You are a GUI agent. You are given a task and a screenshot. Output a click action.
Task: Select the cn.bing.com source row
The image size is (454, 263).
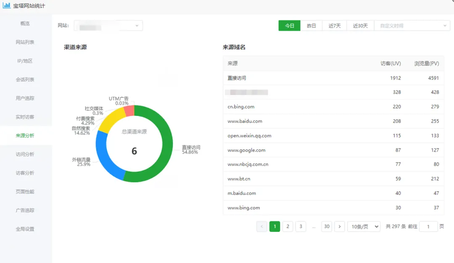(333, 107)
